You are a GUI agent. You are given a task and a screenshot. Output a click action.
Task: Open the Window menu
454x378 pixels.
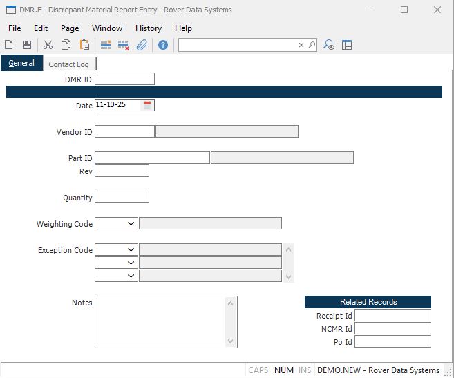(107, 28)
